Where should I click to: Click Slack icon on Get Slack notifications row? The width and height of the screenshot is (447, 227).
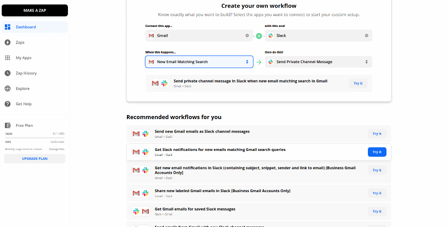coord(146,152)
